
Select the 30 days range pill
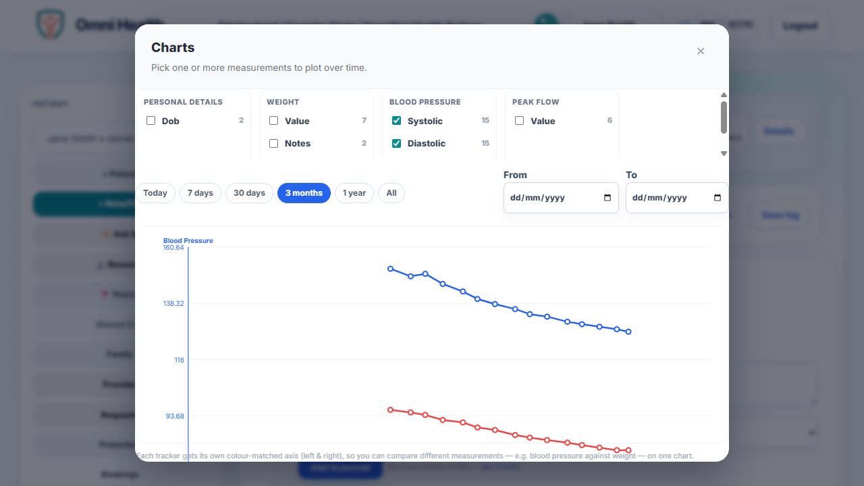[x=249, y=193]
